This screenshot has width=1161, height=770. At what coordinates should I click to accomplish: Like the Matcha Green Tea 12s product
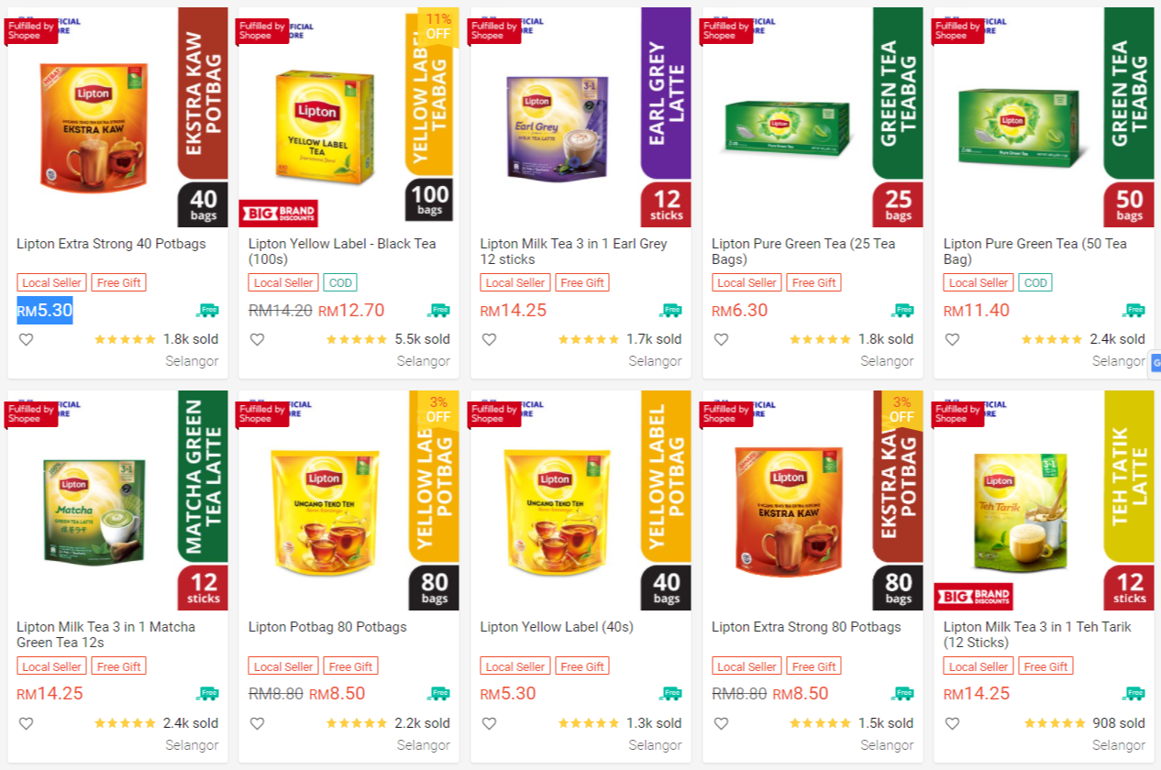(26, 723)
